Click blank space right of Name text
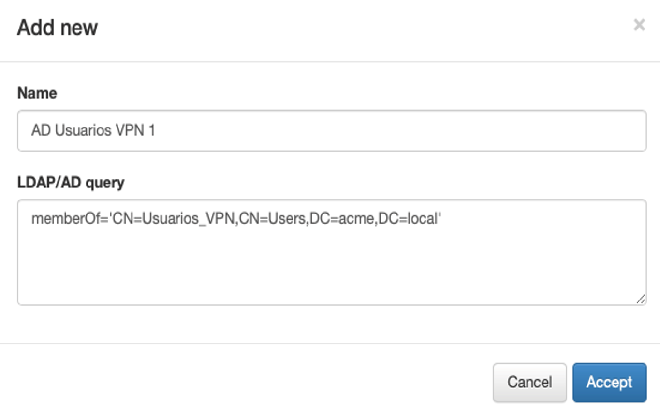Image resolution: width=660 pixels, height=414 pixels. pyautogui.click(x=387, y=130)
